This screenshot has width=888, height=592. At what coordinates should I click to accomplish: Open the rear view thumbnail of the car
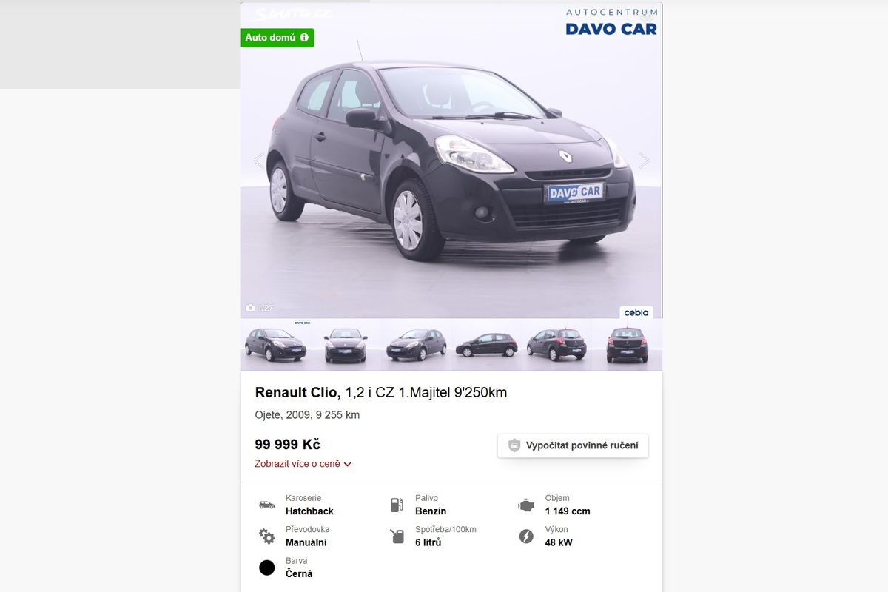pos(627,345)
